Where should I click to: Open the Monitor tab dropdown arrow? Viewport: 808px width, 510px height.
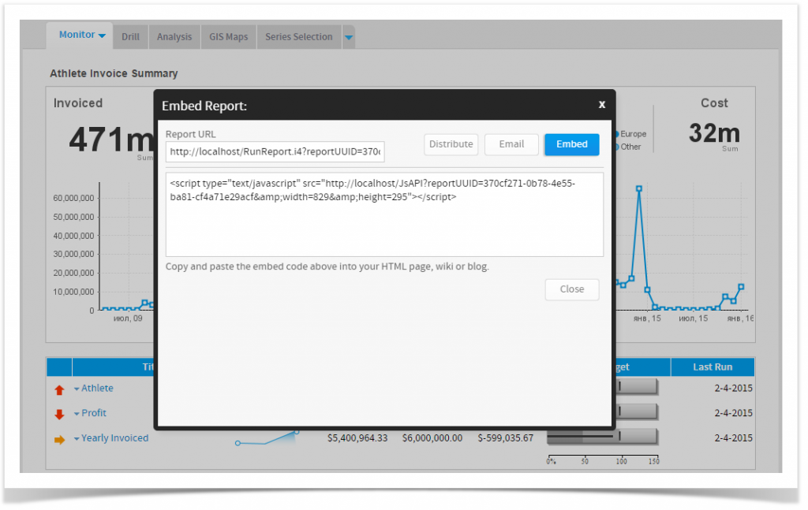coord(102,34)
